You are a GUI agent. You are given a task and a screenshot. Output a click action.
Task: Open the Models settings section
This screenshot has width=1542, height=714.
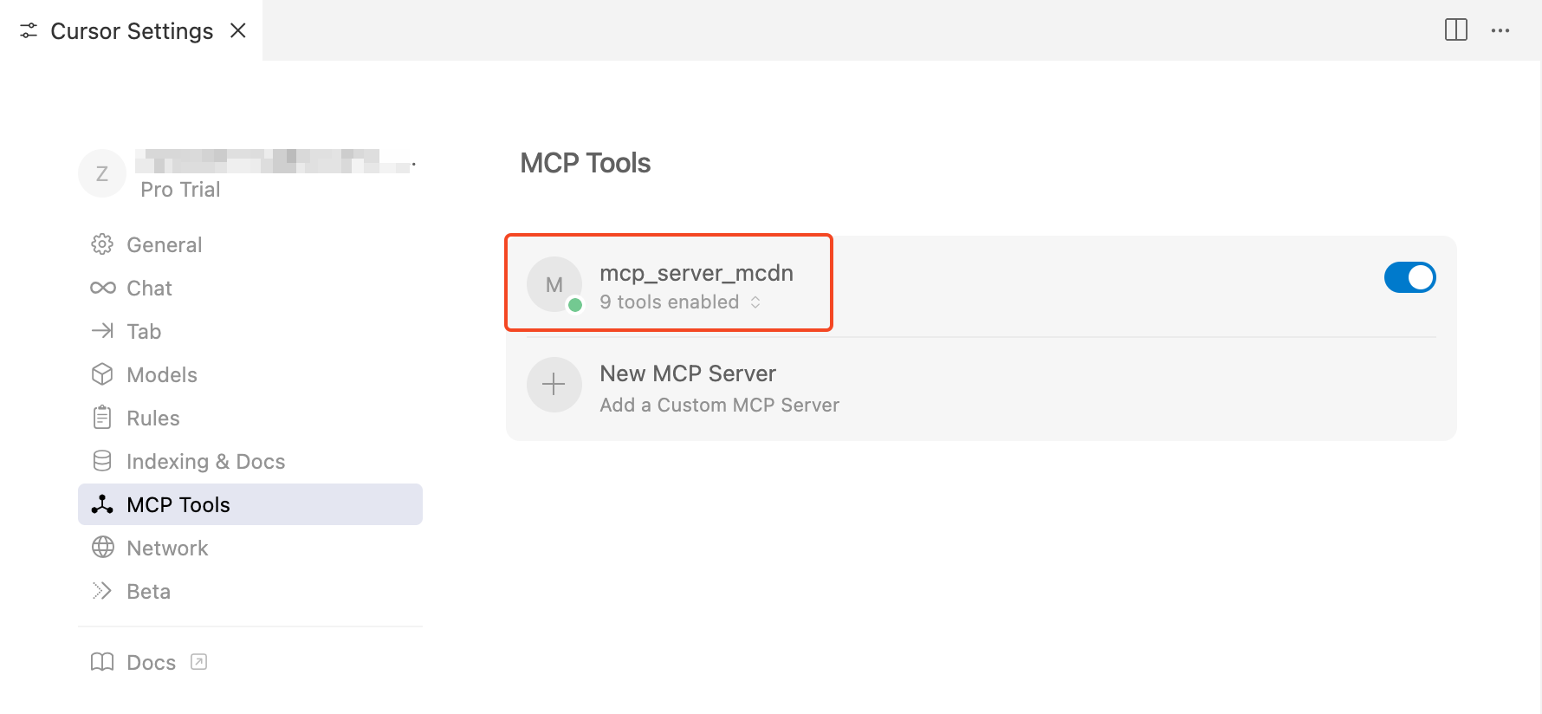pyautogui.click(x=250, y=374)
